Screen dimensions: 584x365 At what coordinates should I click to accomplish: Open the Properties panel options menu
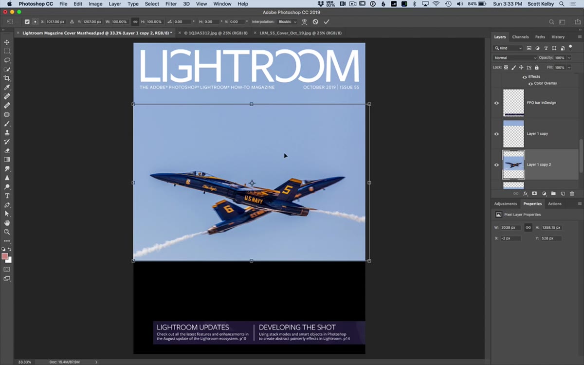tap(579, 204)
